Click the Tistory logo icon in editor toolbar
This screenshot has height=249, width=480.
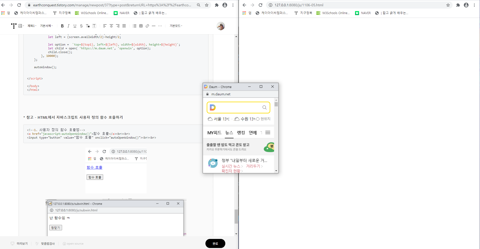click(x=14, y=26)
